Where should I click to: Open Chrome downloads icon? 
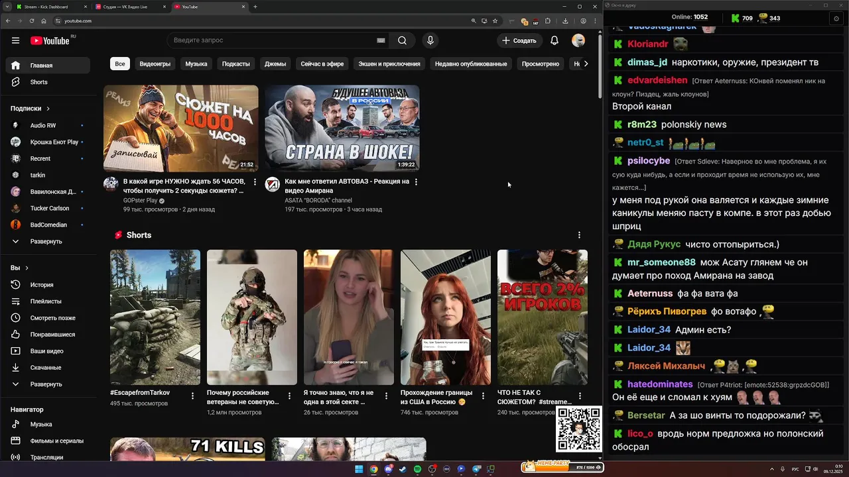click(565, 21)
